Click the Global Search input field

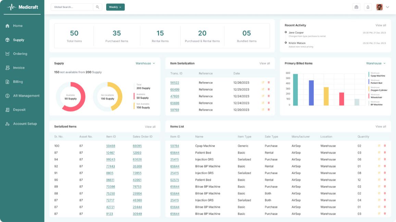tap(72, 7)
